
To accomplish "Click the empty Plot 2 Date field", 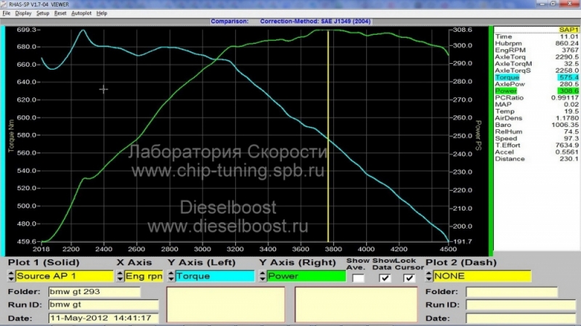I will pyautogui.click(x=521, y=318).
